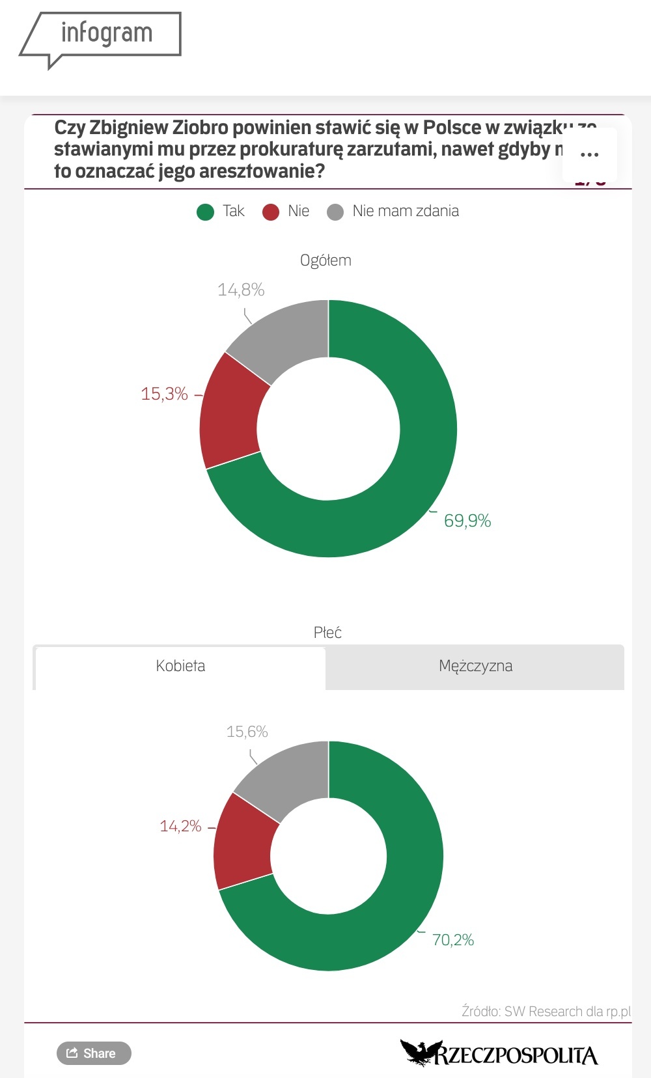Toggle the red Nie legend dot

(271, 212)
